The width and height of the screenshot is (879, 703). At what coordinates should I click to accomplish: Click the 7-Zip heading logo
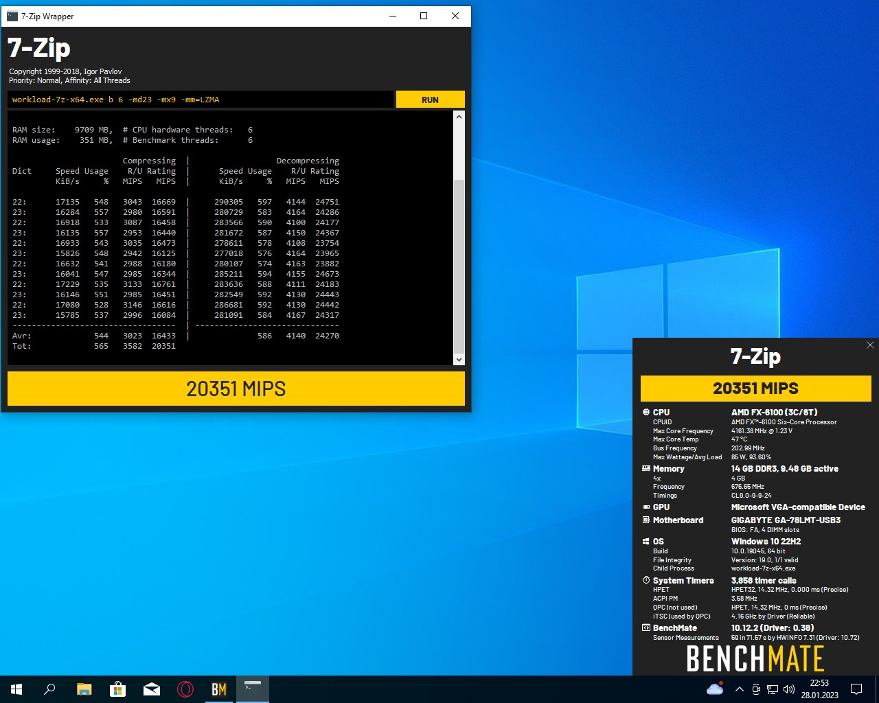click(39, 47)
